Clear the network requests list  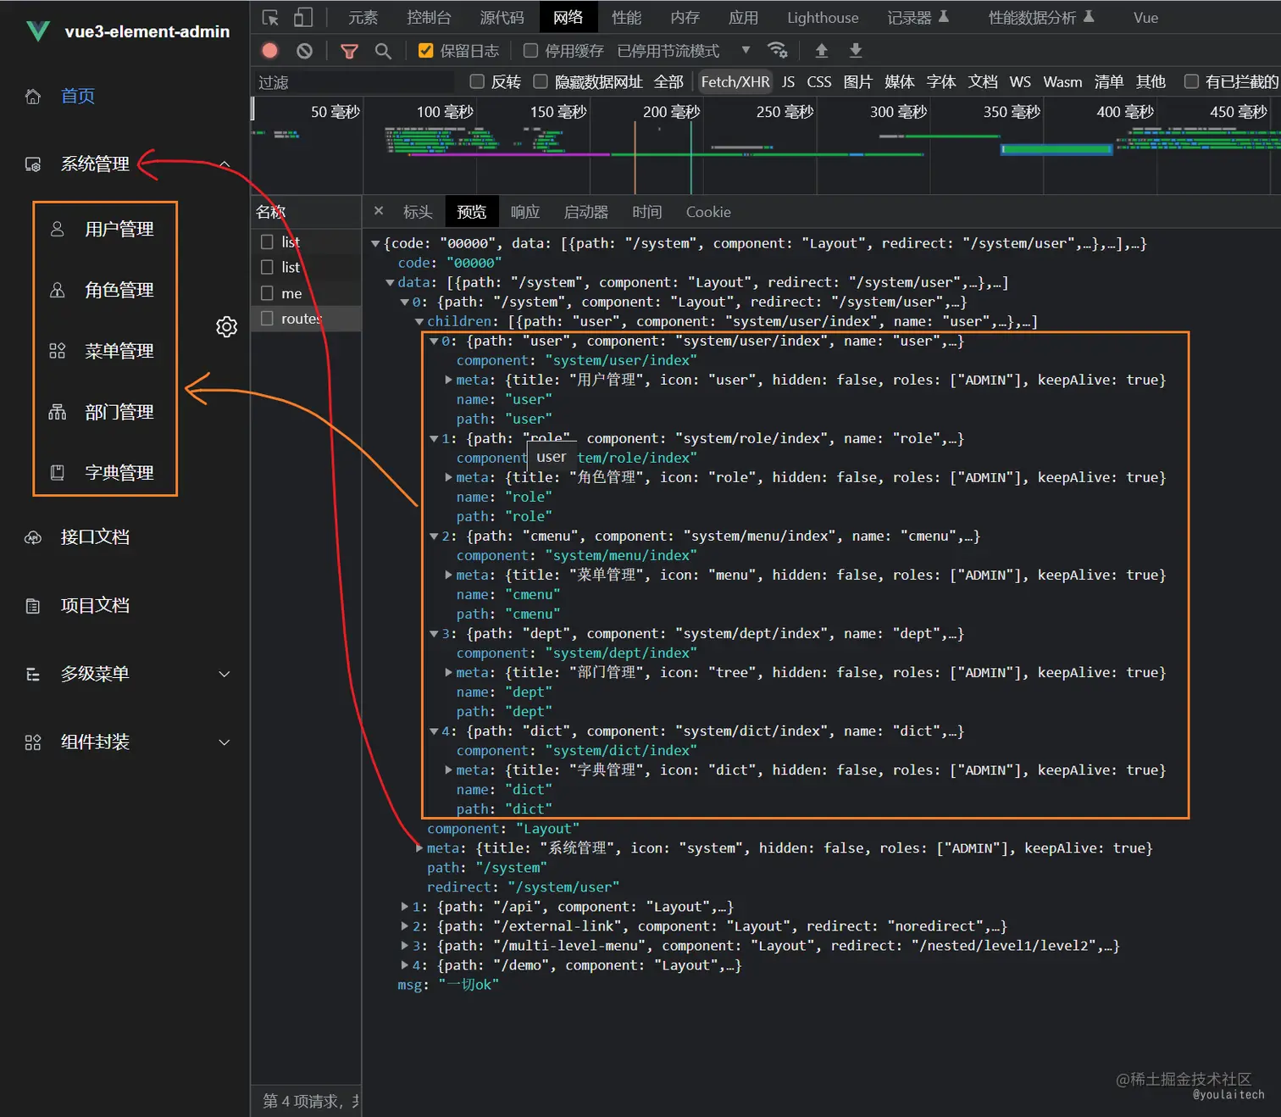[x=304, y=50]
